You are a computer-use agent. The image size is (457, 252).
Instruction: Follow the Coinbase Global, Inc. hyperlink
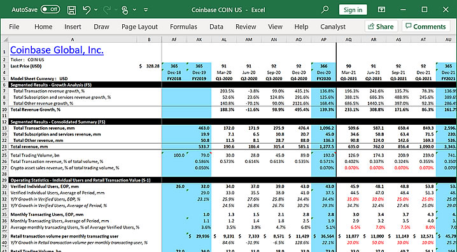[57, 50]
